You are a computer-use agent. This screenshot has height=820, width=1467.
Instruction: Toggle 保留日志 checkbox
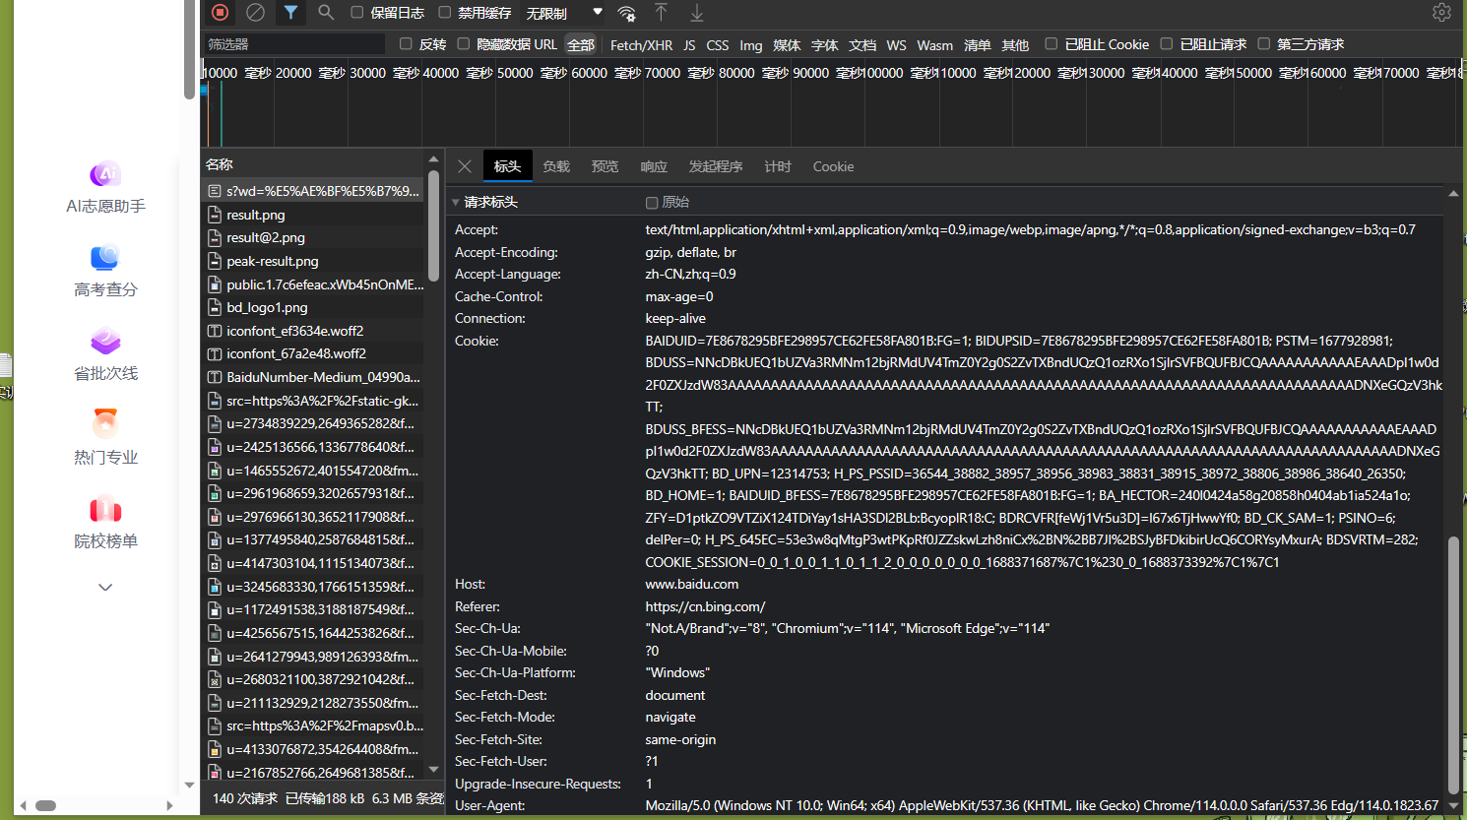click(x=357, y=13)
